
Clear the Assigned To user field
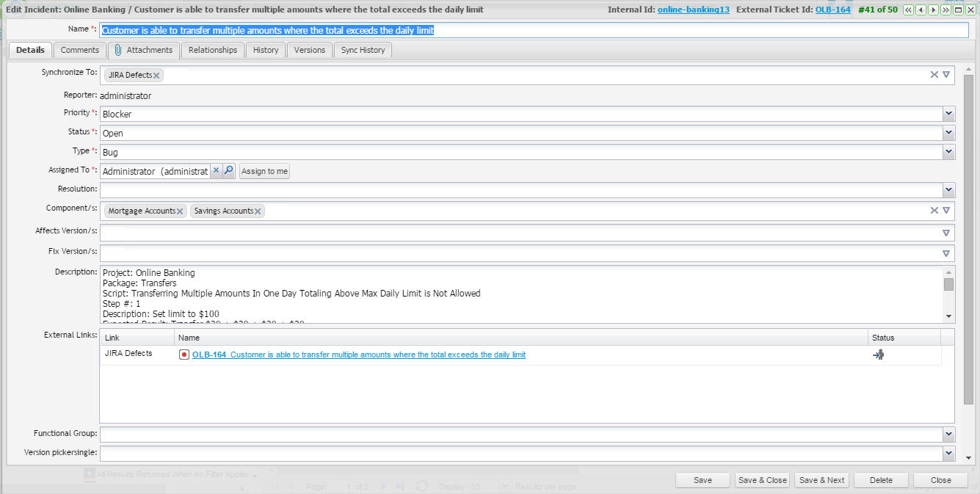pos(216,170)
